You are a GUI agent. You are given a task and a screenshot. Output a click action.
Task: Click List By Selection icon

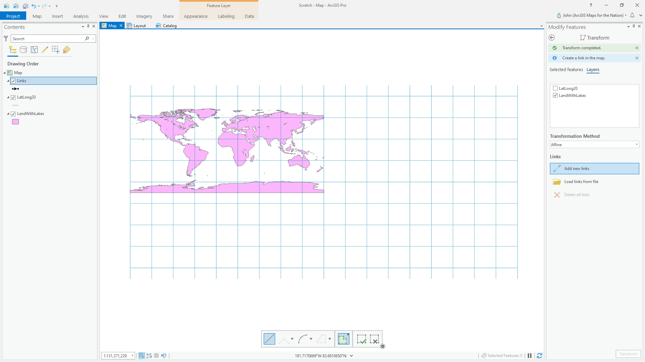point(34,50)
